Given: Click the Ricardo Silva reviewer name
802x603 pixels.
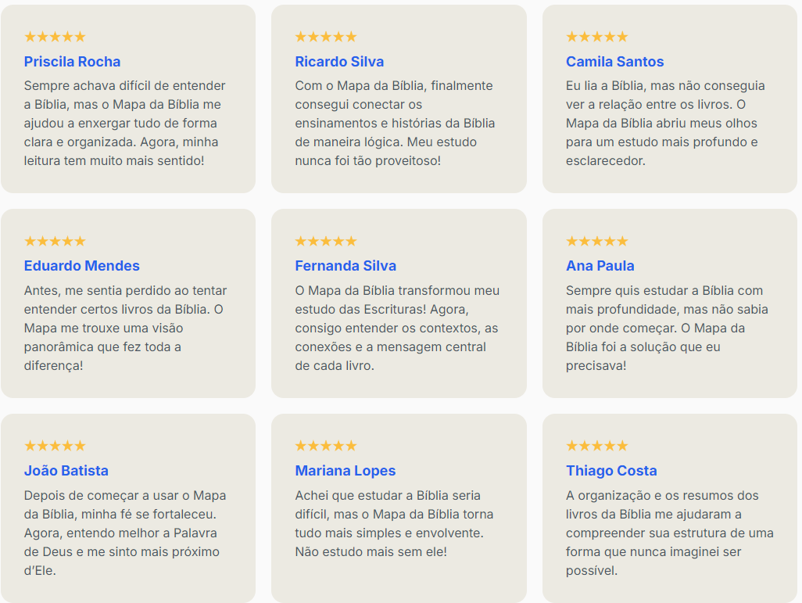Looking at the screenshot, I should point(339,62).
